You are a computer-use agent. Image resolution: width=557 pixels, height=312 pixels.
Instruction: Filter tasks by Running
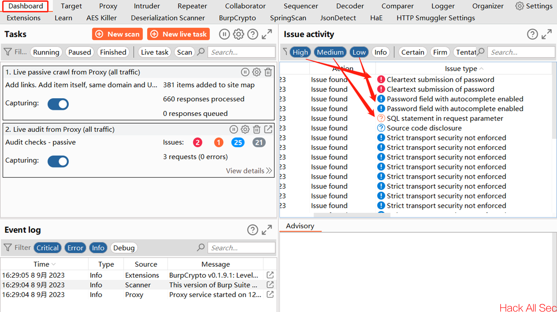46,52
